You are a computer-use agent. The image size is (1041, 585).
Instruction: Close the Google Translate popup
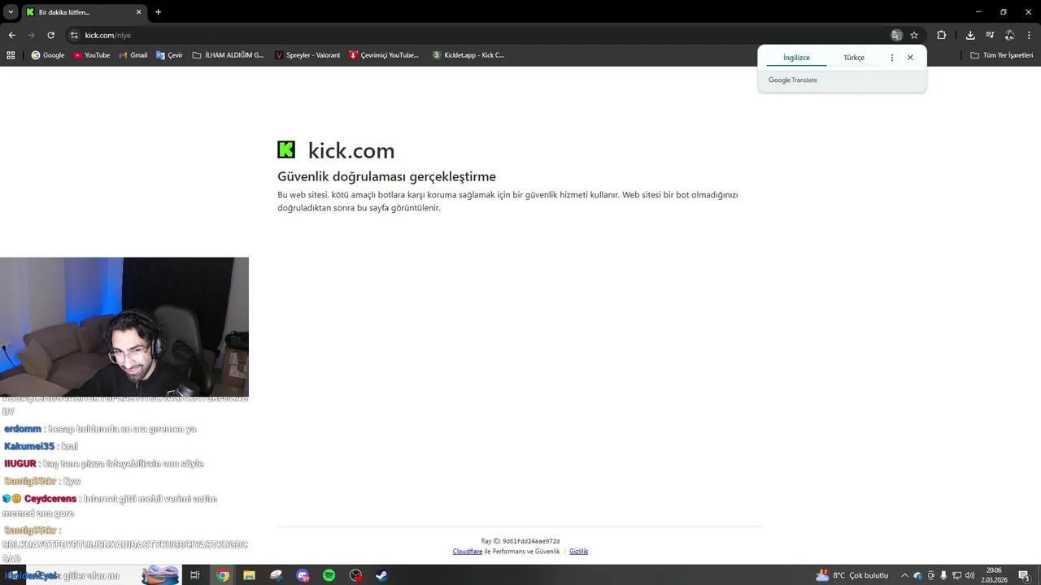click(x=910, y=58)
